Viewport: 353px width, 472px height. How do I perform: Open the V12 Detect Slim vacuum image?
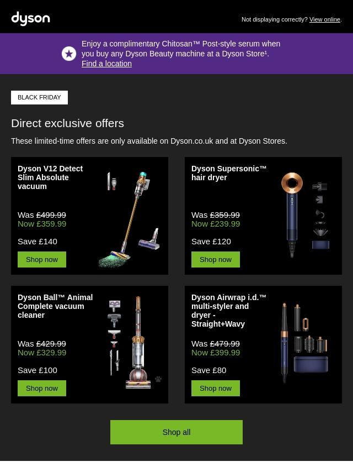coord(132,218)
